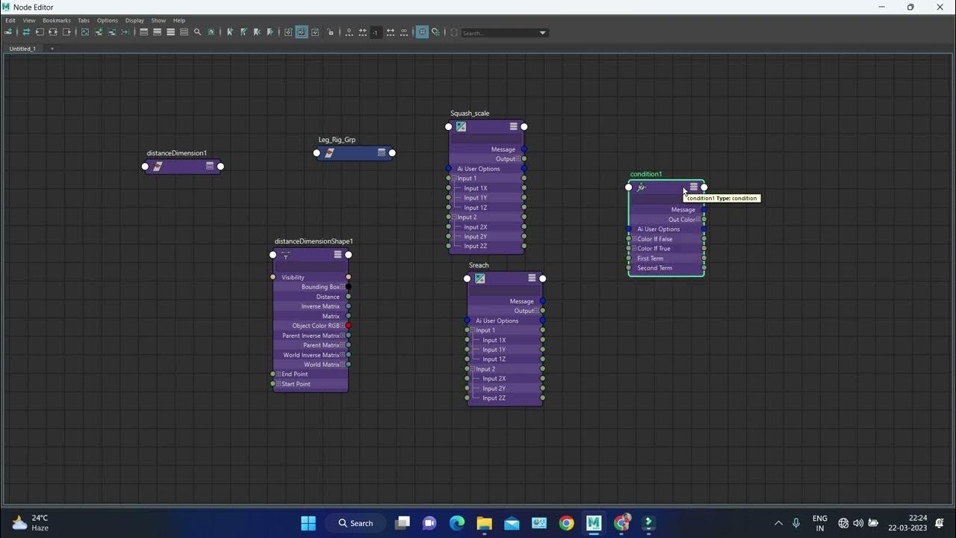Screen dimensions: 956x538
Task: Expand Color If False on condition1
Action: coord(634,239)
